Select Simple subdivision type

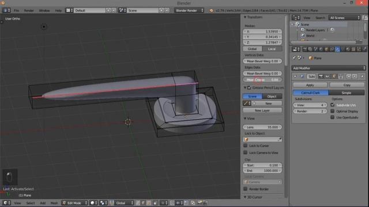pyautogui.click(x=347, y=93)
